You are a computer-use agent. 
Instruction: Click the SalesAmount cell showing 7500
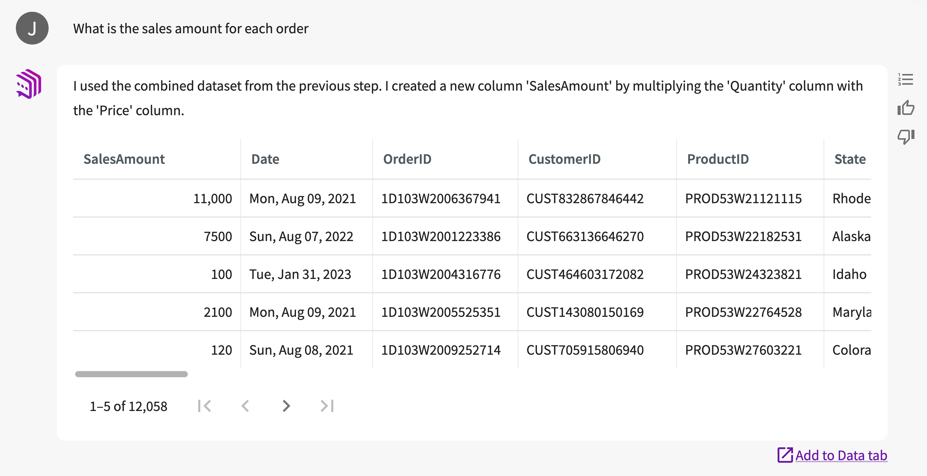pos(218,236)
